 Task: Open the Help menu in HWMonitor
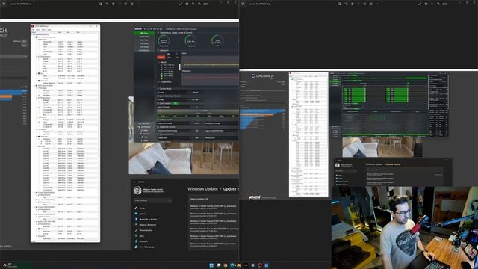click(x=49, y=30)
